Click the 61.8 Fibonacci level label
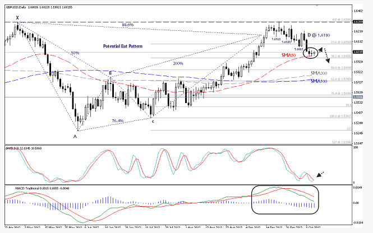This screenshot has height=233, width=373. 342,79
